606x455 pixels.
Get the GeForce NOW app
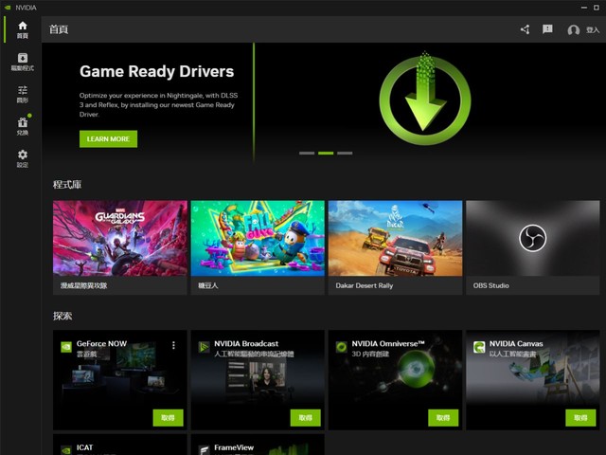click(168, 418)
